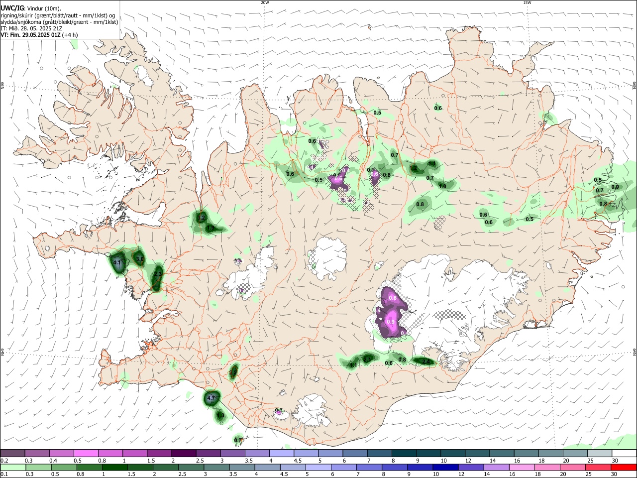Select the bright pink swatch between 0.5 and 0.8

click(86, 453)
